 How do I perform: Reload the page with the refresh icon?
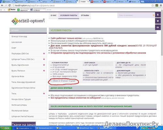point(9,6)
